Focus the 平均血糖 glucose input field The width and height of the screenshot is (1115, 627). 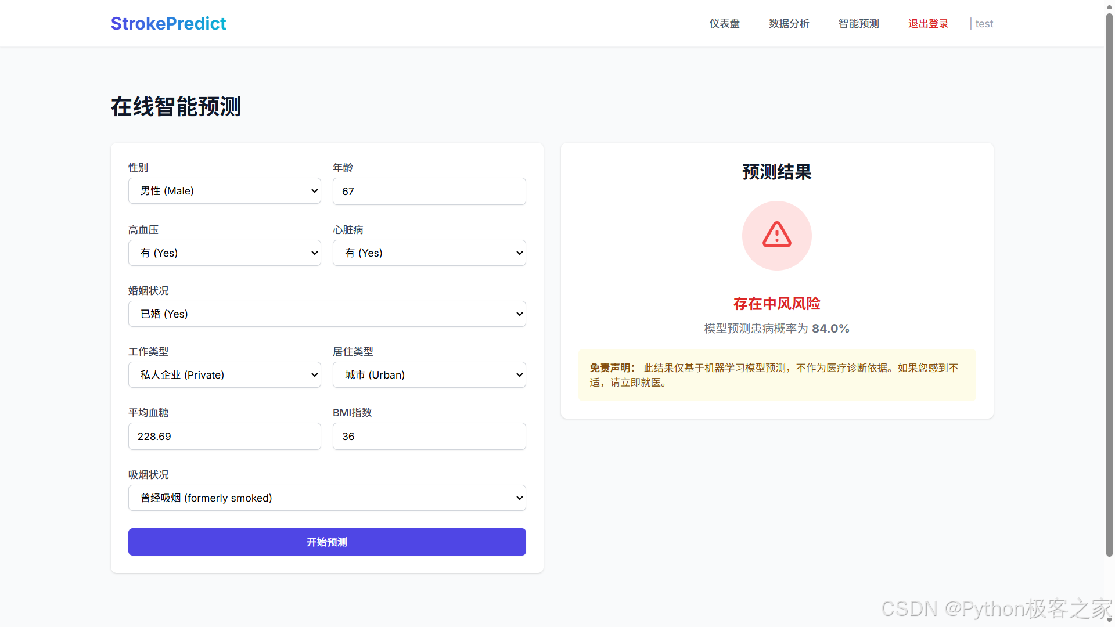[x=224, y=437]
